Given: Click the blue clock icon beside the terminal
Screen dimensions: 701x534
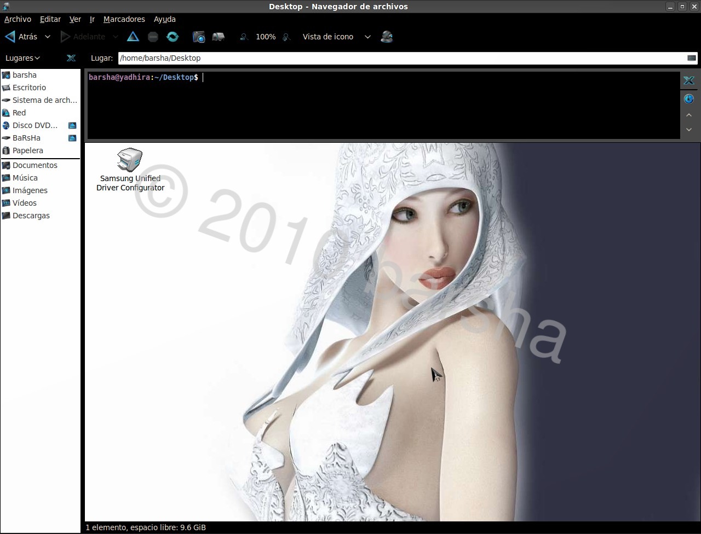Looking at the screenshot, I should tap(688, 99).
